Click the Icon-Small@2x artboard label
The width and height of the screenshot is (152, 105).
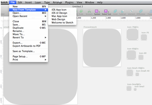click(134, 84)
